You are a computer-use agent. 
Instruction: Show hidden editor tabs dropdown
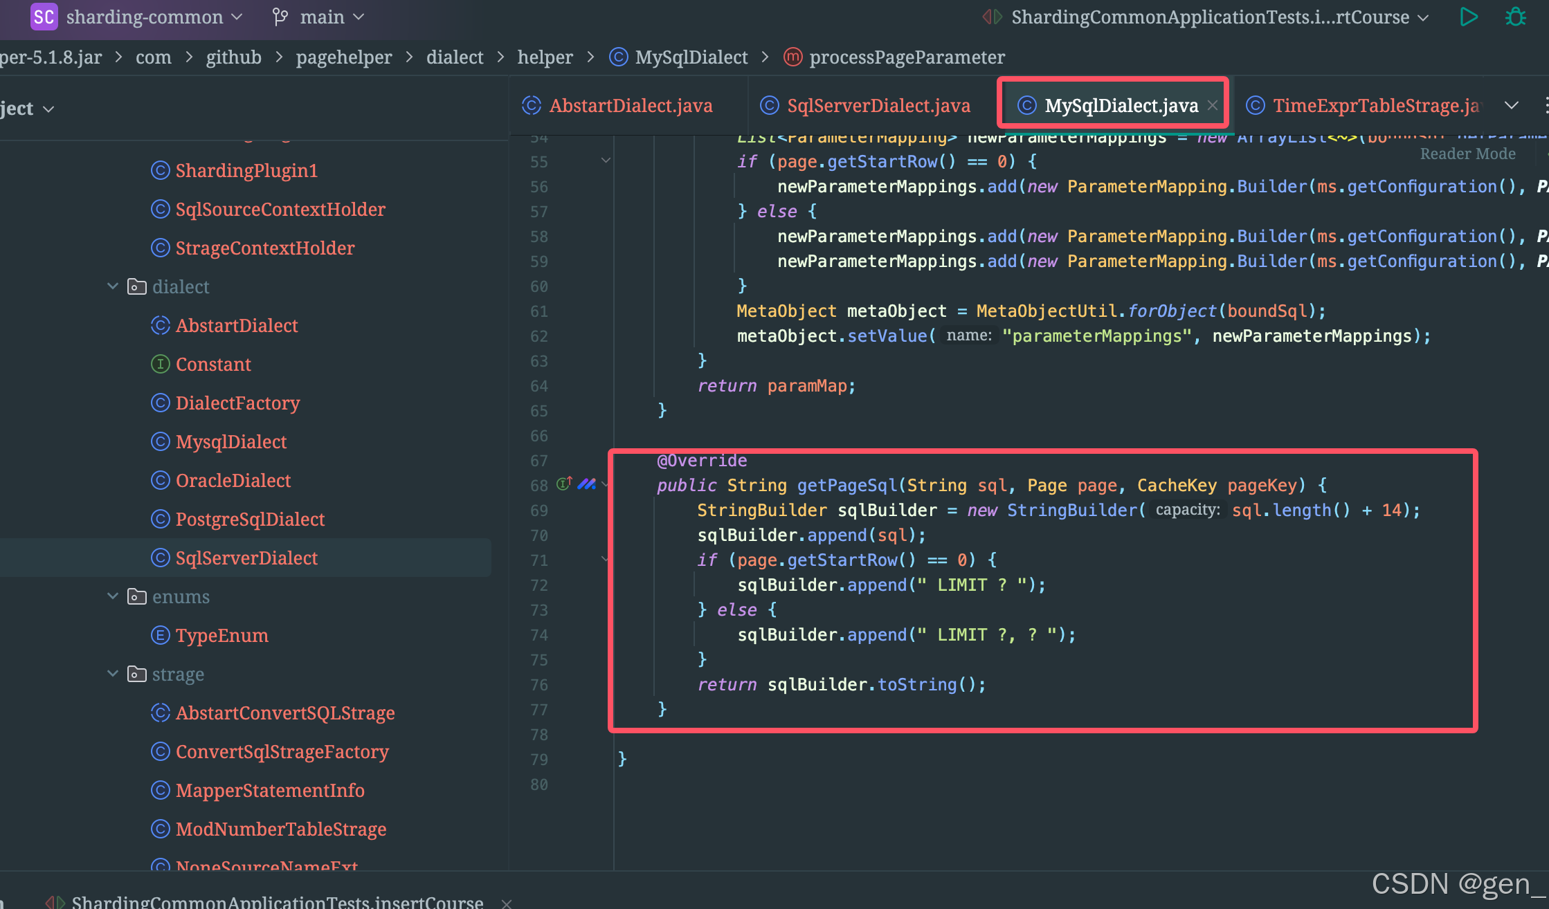[x=1511, y=105]
